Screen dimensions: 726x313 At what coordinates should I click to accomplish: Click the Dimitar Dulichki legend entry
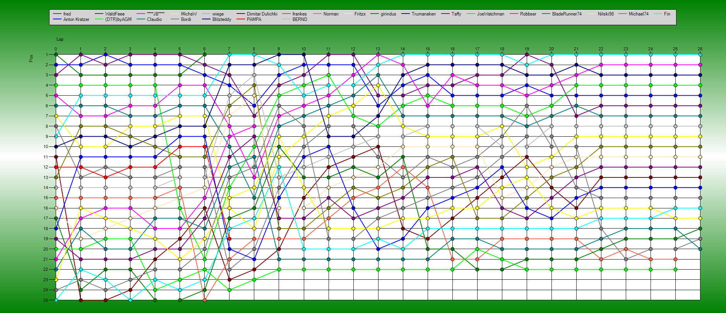262,14
